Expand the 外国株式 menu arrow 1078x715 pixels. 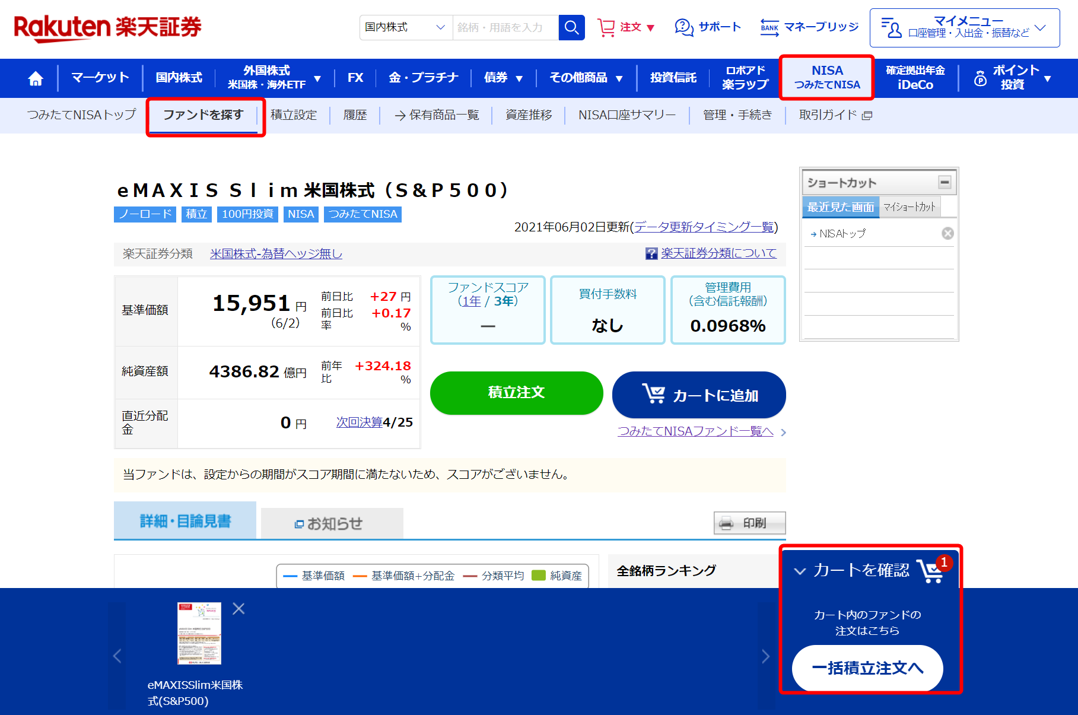(x=317, y=79)
